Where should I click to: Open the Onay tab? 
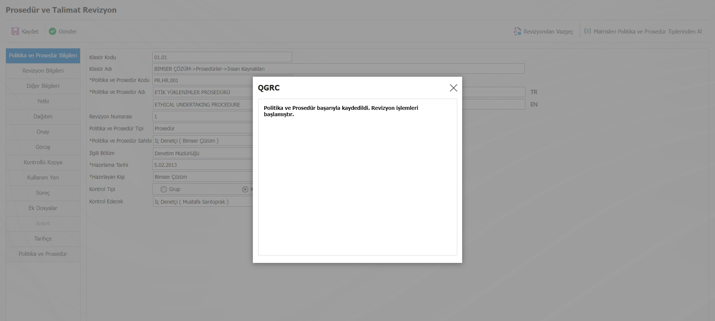coord(43,132)
